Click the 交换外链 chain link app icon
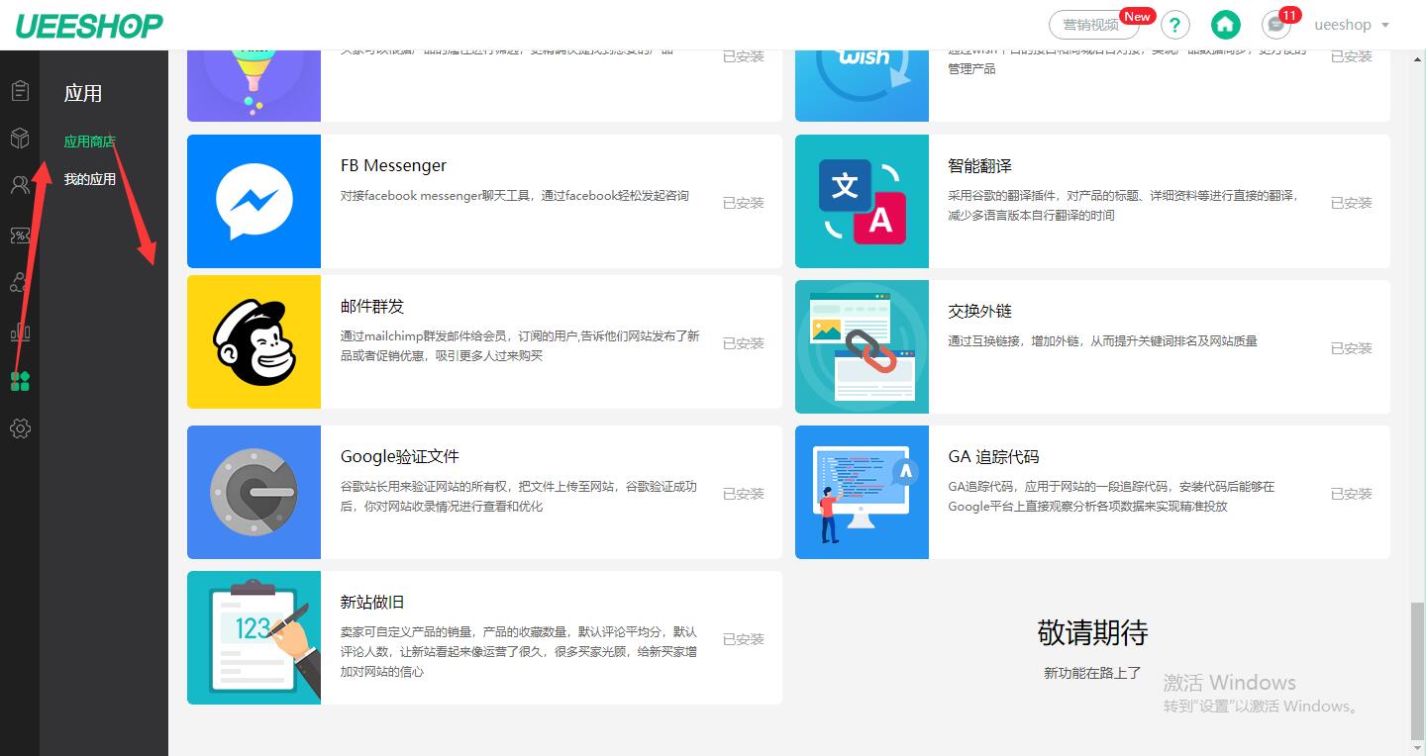 (862, 346)
